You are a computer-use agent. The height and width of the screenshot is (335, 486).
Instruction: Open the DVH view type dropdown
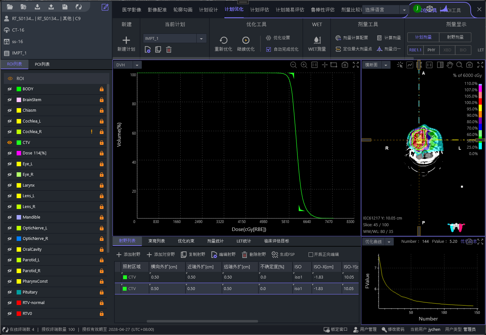click(137, 65)
